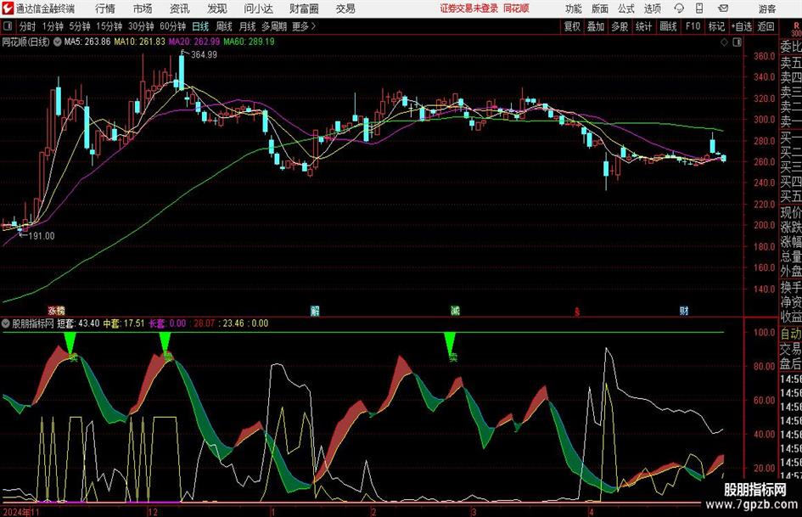Click the 统计 statistics button
The image size is (802, 517).
tap(643, 26)
